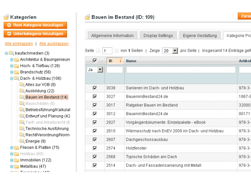
Task: Click Alle einklappen link
Action: pos(19,44)
